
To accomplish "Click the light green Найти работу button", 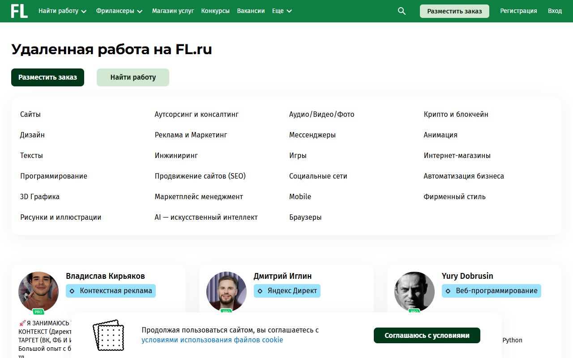I will [x=133, y=77].
